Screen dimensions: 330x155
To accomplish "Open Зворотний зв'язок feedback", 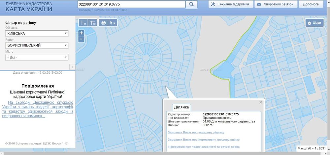I will (x=276, y=4).
